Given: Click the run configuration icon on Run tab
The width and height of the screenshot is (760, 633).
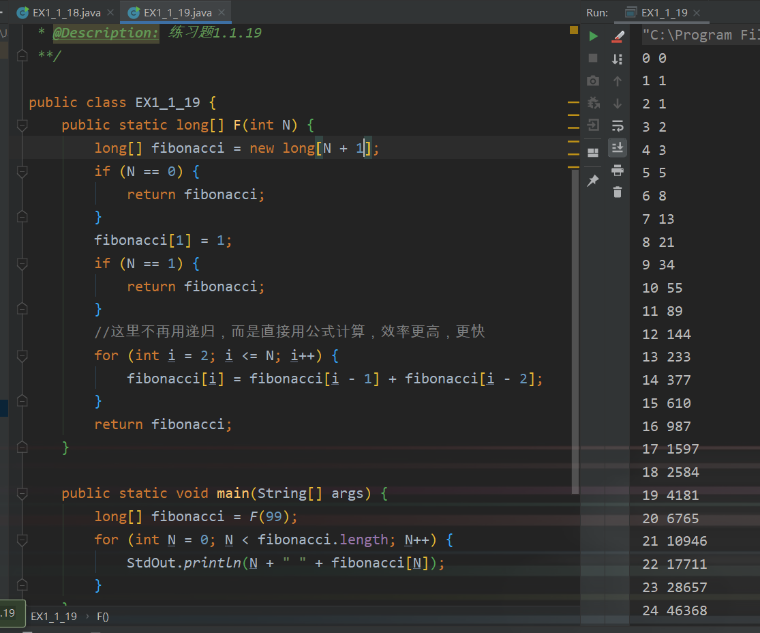Looking at the screenshot, I should coord(630,12).
